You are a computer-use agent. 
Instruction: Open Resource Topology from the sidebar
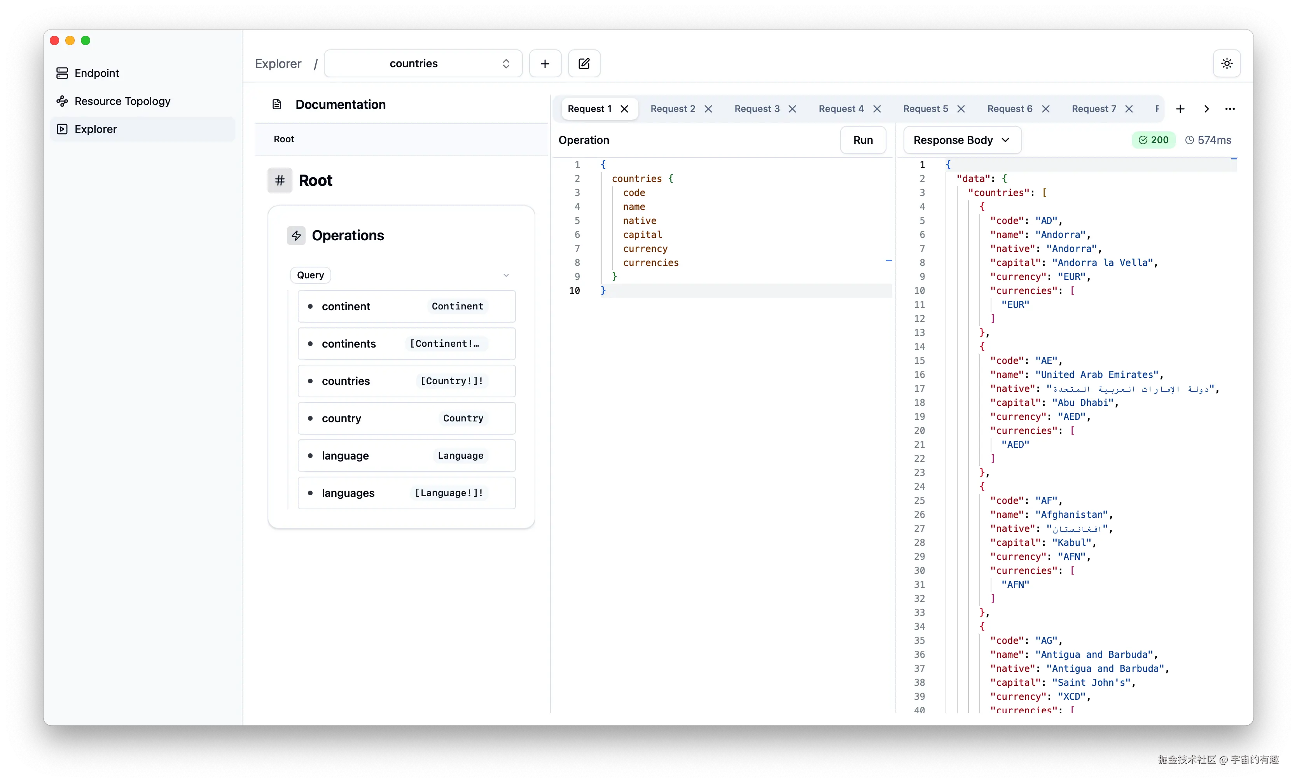click(x=122, y=101)
